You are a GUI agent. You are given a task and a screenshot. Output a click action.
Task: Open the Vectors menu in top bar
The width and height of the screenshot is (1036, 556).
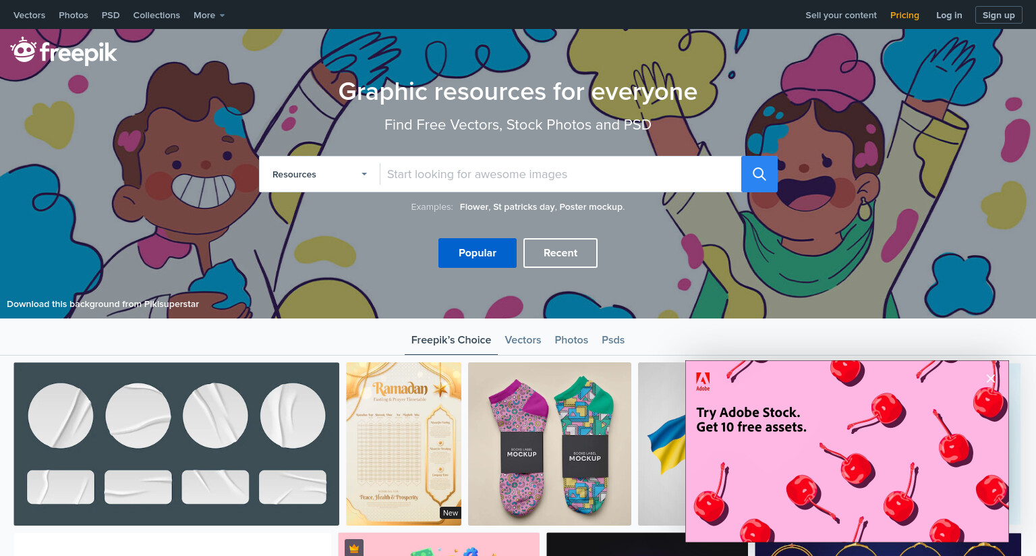[x=30, y=15]
